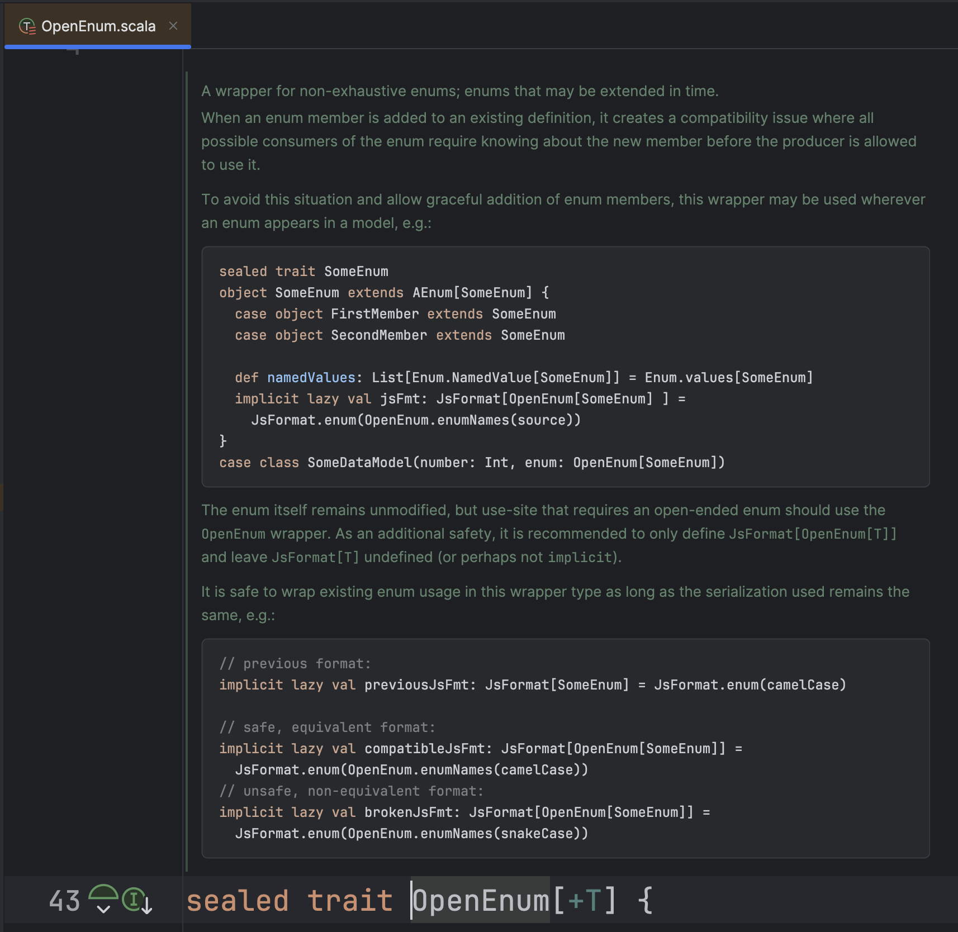The height and width of the screenshot is (932, 958).
Task: Click 'JsFormat.enum(OpenEnum.enumNames(source))' line
Action: (x=416, y=420)
